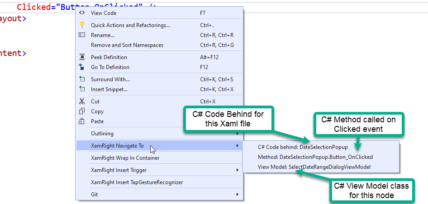Expand XamRight Insert Trigger submenu arrow
The height and width of the screenshot is (204, 428).
tap(238, 170)
